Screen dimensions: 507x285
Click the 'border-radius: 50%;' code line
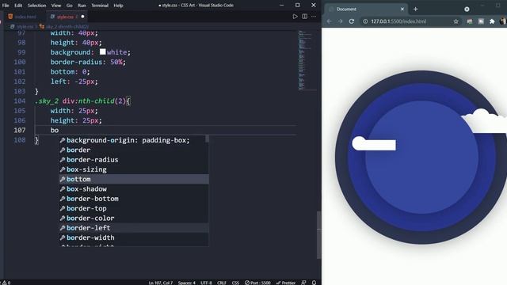click(x=88, y=62)
